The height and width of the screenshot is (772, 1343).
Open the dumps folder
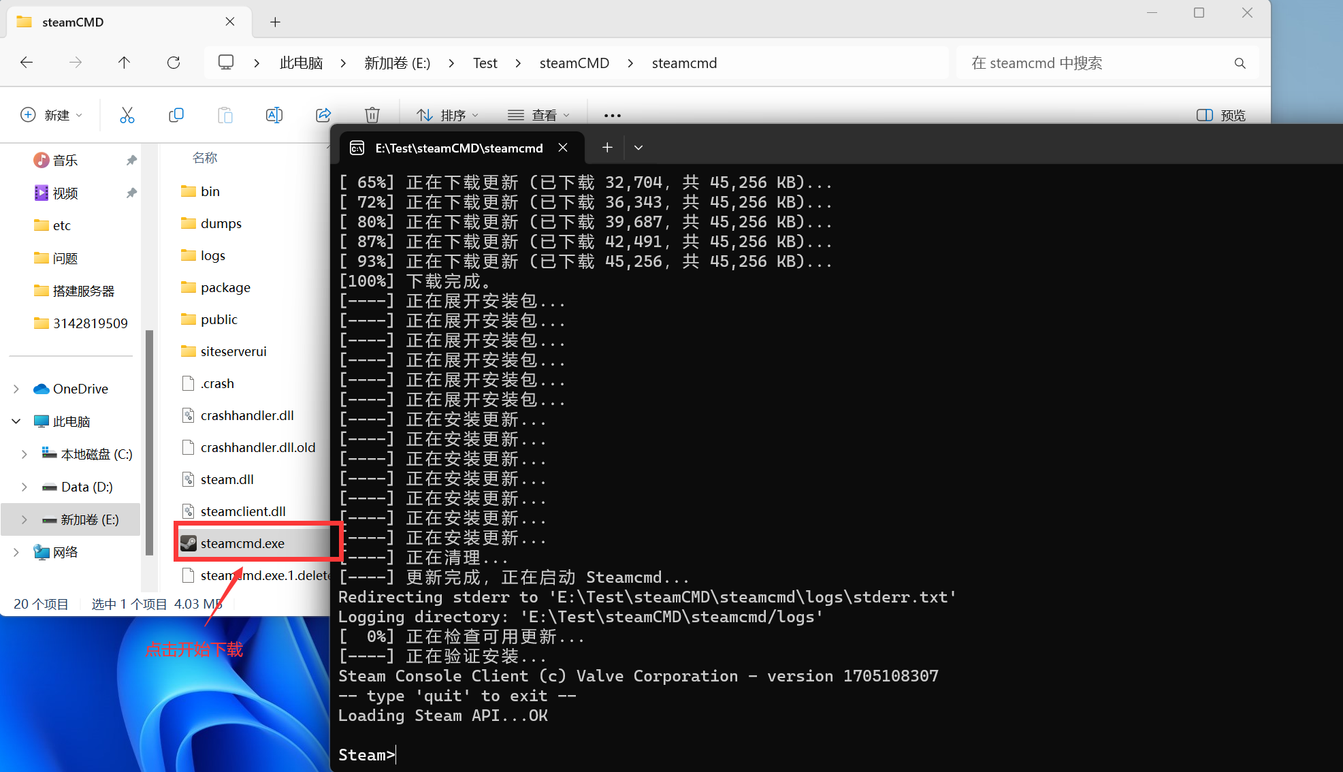[x=221, y=223]
